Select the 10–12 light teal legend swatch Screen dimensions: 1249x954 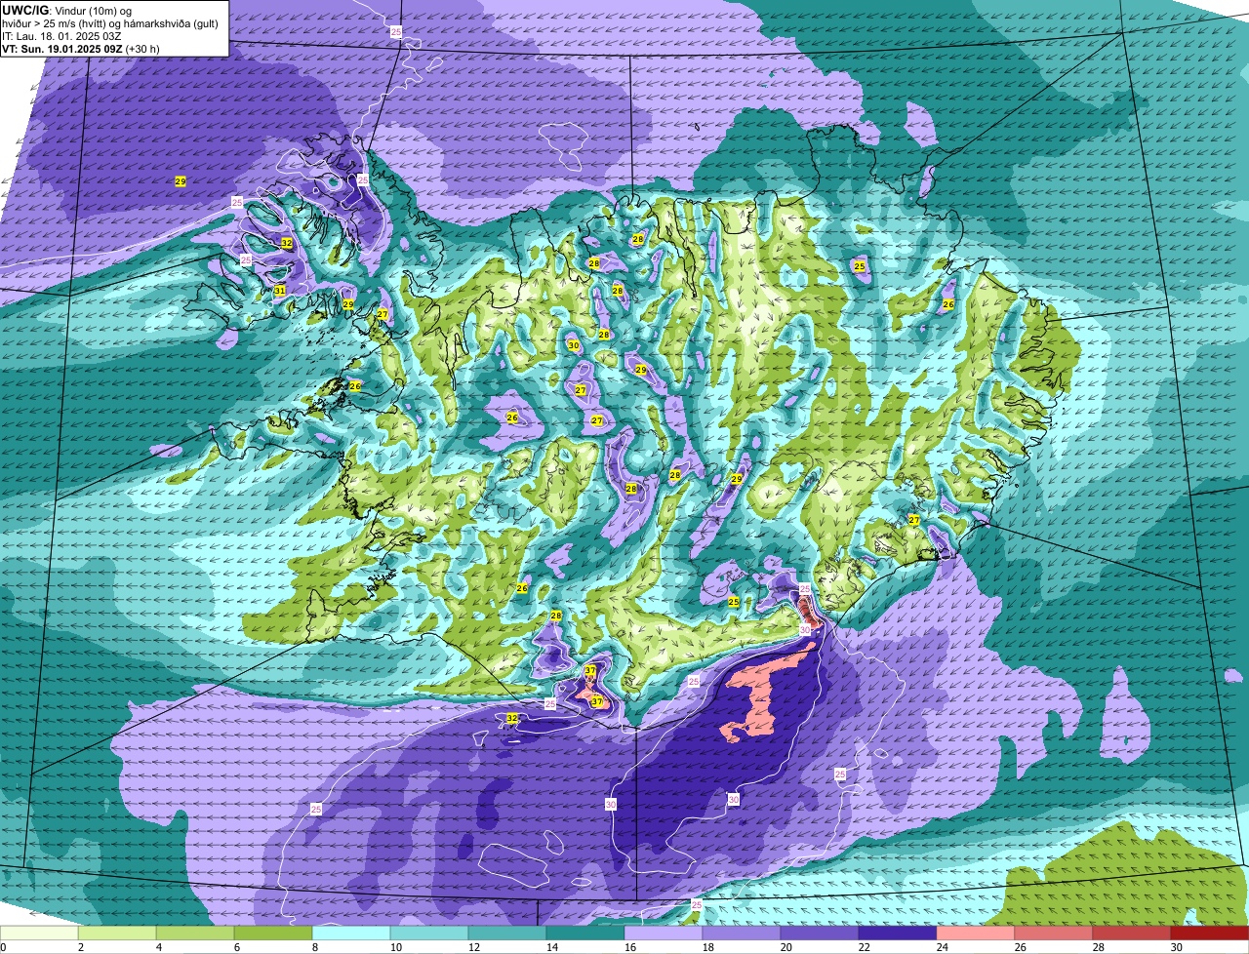click(429, 933)
